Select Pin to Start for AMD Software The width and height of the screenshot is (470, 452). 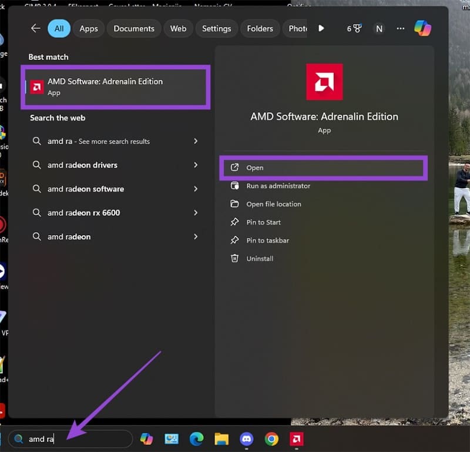263,222
